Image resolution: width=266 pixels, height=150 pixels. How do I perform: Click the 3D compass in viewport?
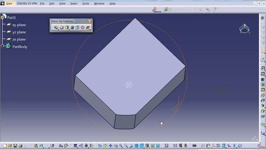[x=244, y=29]
